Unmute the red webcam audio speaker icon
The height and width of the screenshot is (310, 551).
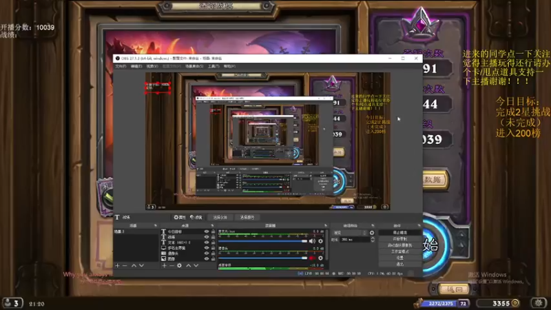[x=312, y=258]
